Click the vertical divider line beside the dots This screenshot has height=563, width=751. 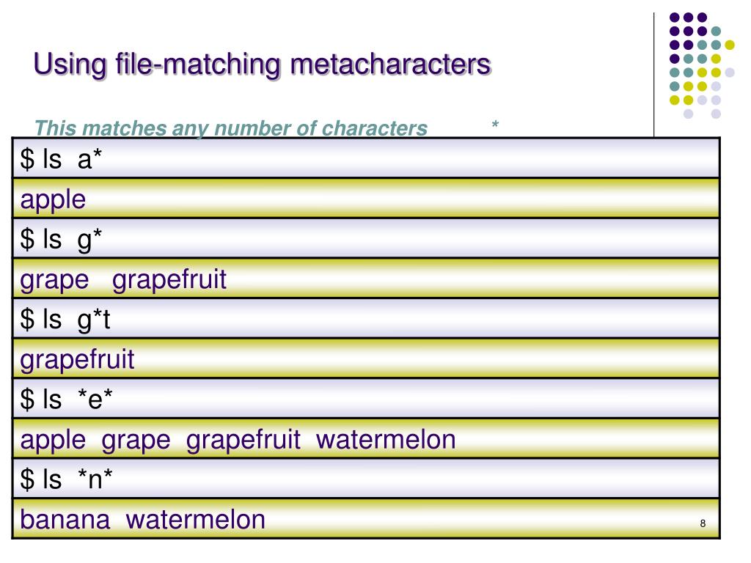click(x=653, y=75)
